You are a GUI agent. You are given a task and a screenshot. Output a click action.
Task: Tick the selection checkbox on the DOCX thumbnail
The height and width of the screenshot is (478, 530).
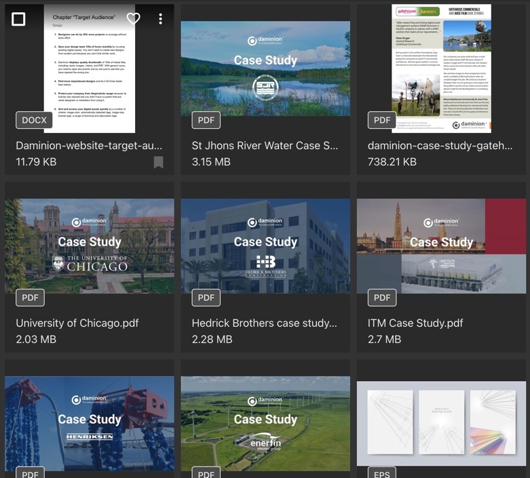point(18,19)
